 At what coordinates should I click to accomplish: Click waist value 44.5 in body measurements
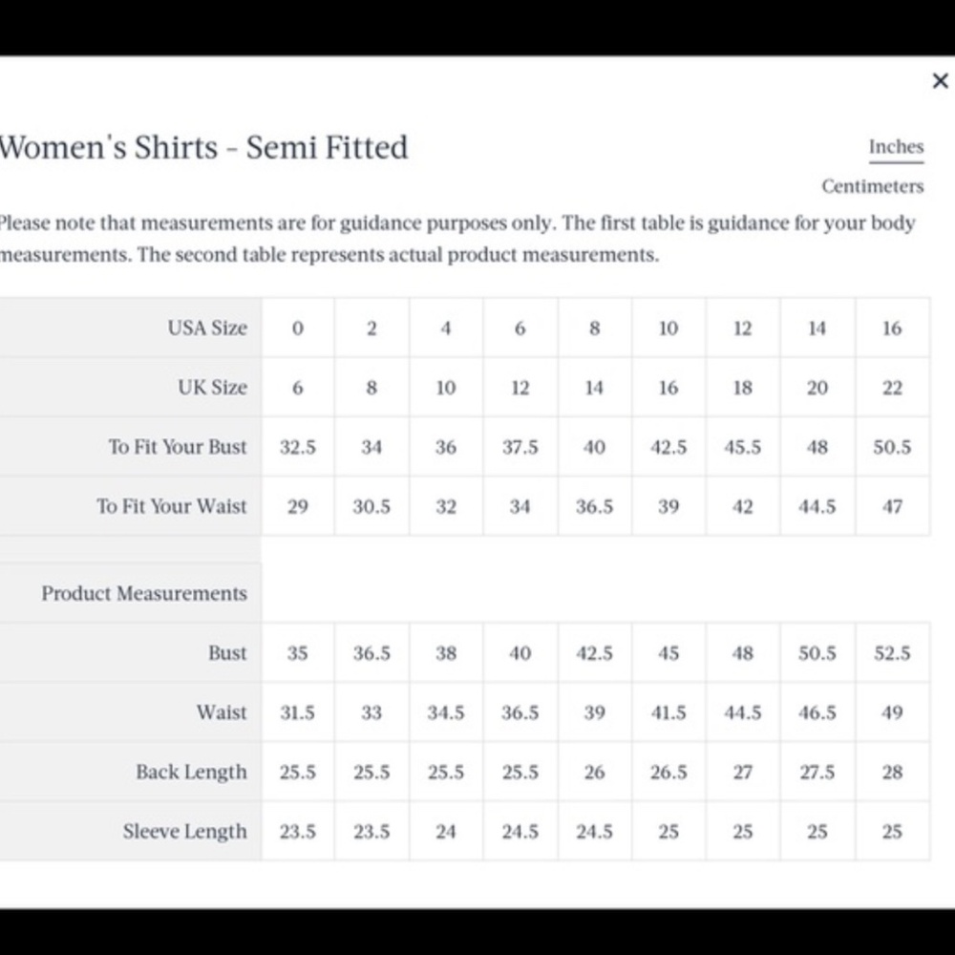[817, 506]
